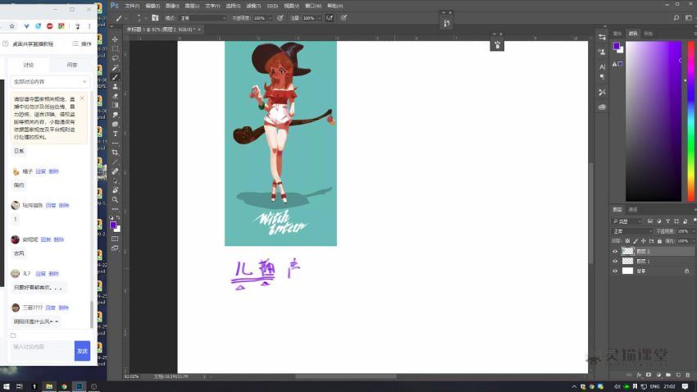
Task: Click the background white swatch in Color panel
Action: [621, 50]
